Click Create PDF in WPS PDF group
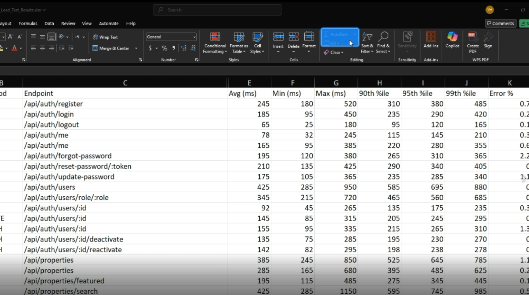Viewport: 529px width, 295px height. click(473, 43)
